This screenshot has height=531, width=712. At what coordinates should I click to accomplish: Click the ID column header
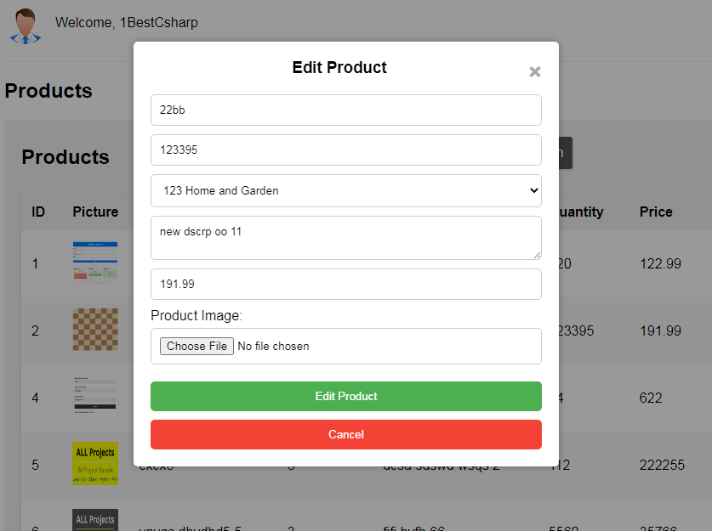point(38,212)
